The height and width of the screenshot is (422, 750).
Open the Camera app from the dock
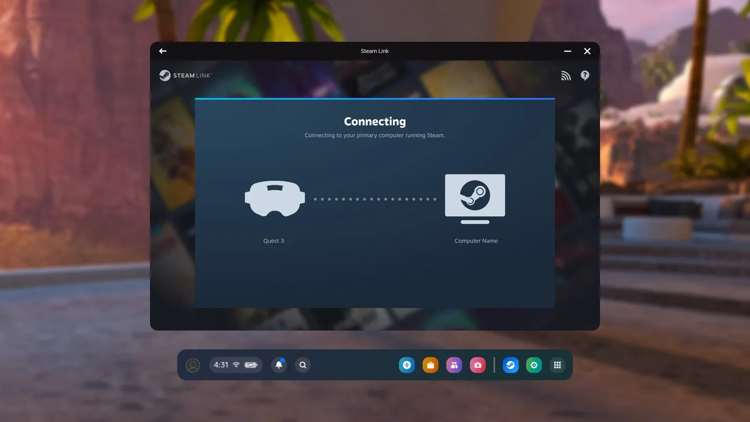coord(477,364)
